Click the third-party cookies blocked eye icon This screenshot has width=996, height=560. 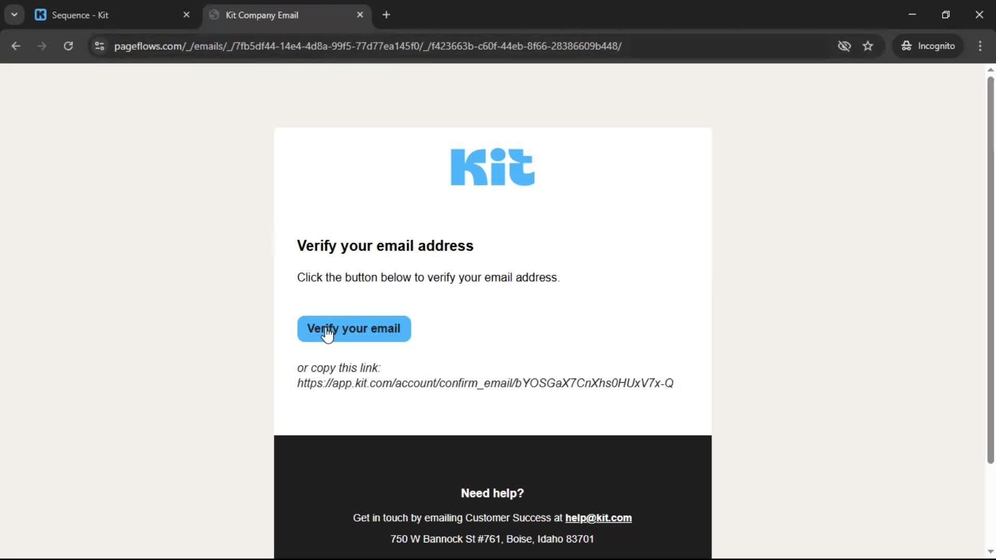coord(845,46)
